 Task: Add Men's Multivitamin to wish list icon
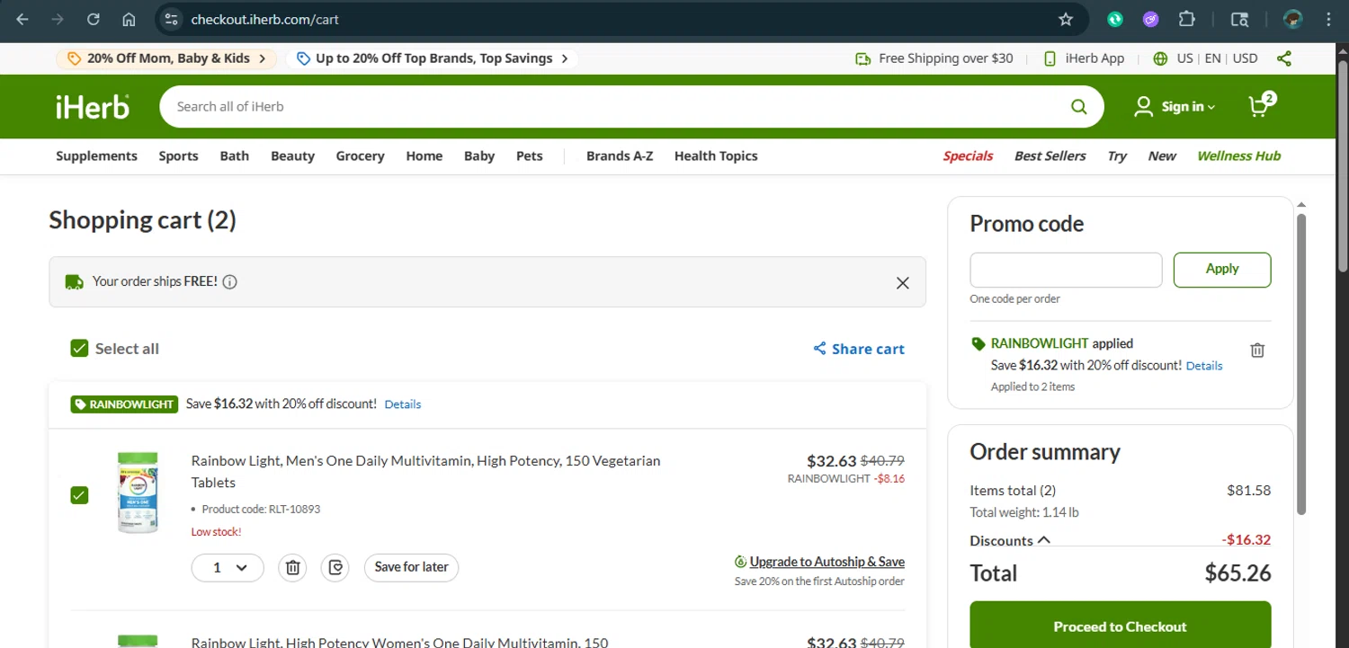coord(335,568)
